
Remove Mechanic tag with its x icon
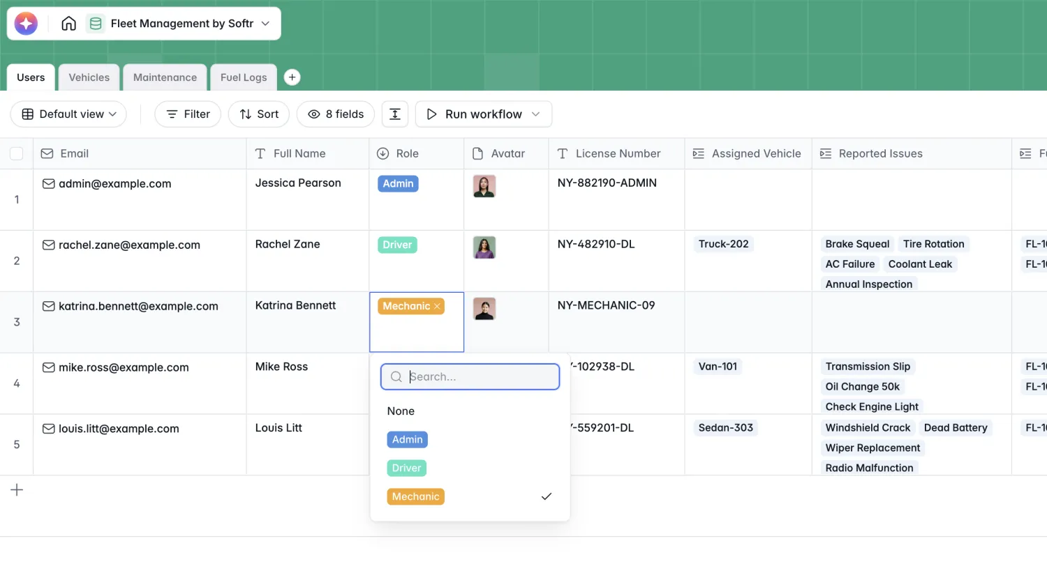pos(437,306)
